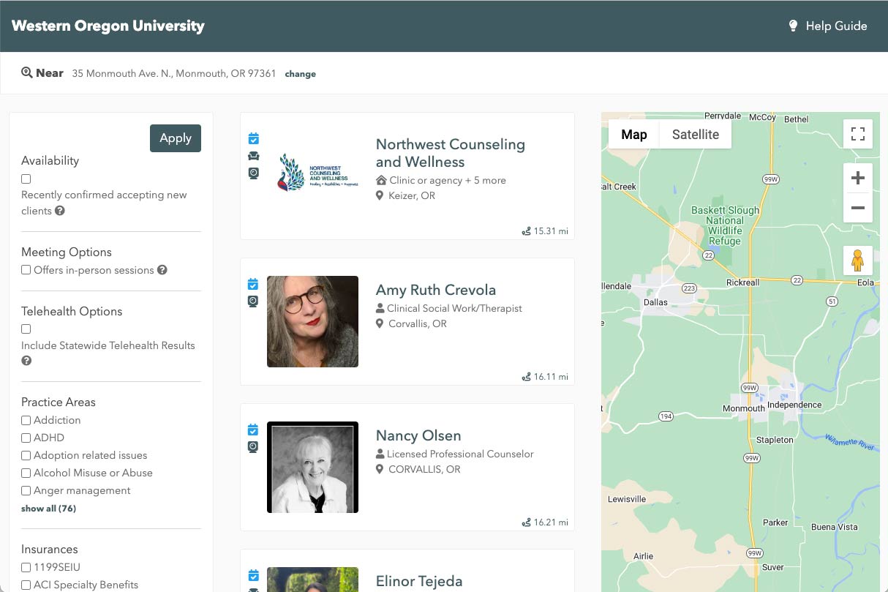This screenshot has width=888, height=592.
Task: Click the webcam telehealth icon on Amy Ruth Crevola's card
Action: [253, 301]
